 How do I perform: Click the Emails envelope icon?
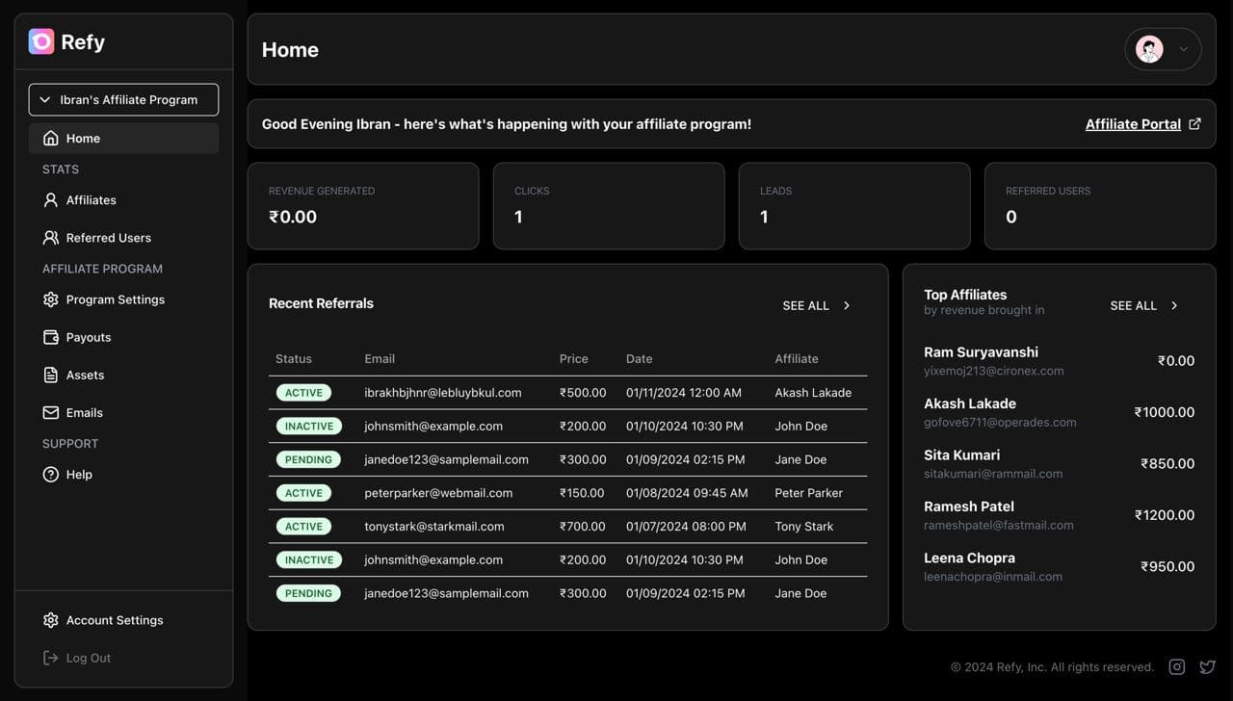tap(51, 412)
